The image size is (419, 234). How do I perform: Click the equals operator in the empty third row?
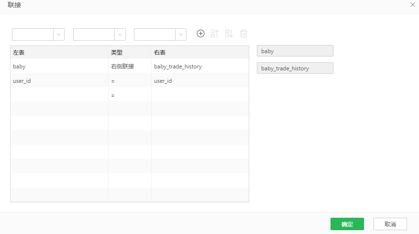tap(113, 95)
